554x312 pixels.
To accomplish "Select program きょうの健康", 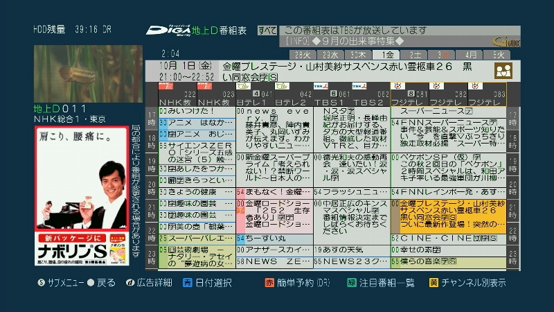I will (x=197, y=192).
